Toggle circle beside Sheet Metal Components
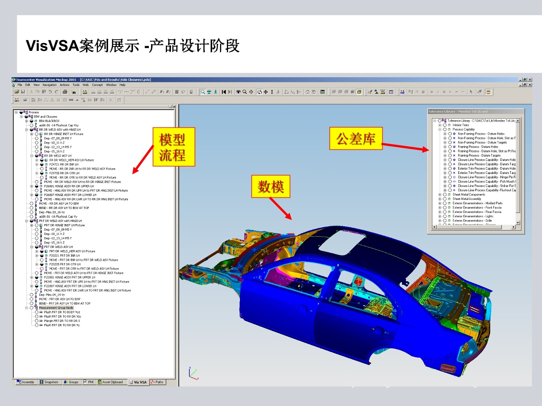542x406 pixels. 445,195
